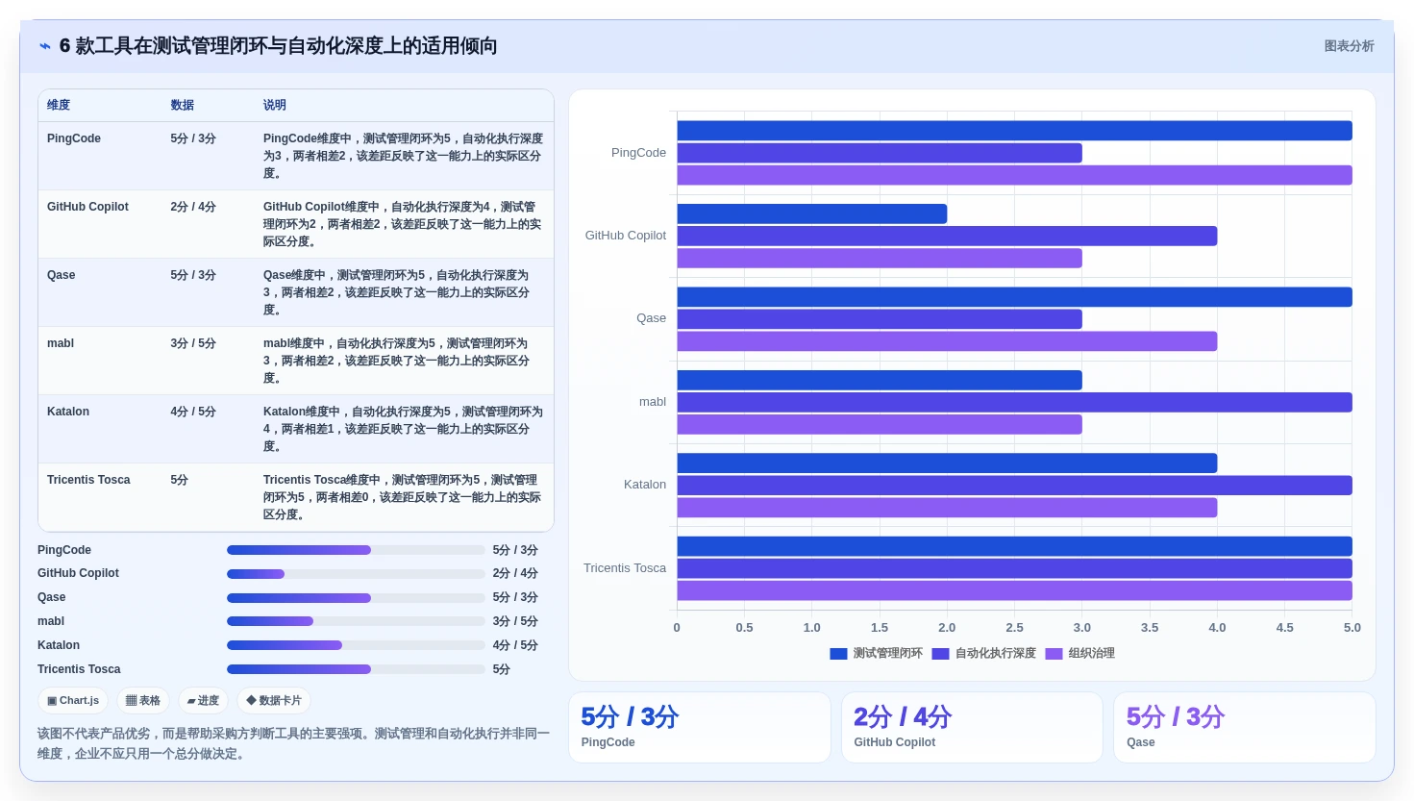This screenshot has width=1414, height=801.
Task: Select the PingCode table row name
Action: point(74,138)
